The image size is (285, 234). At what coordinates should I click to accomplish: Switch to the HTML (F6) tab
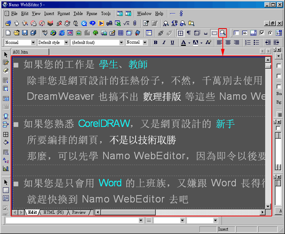(x=54, y=212)
